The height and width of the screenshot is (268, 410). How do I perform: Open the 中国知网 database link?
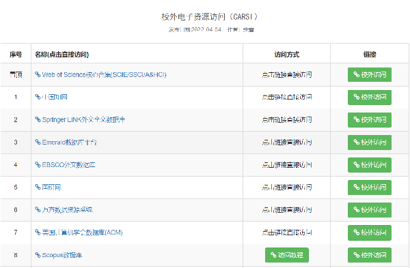pyautogui.click(x=51, y=97)
